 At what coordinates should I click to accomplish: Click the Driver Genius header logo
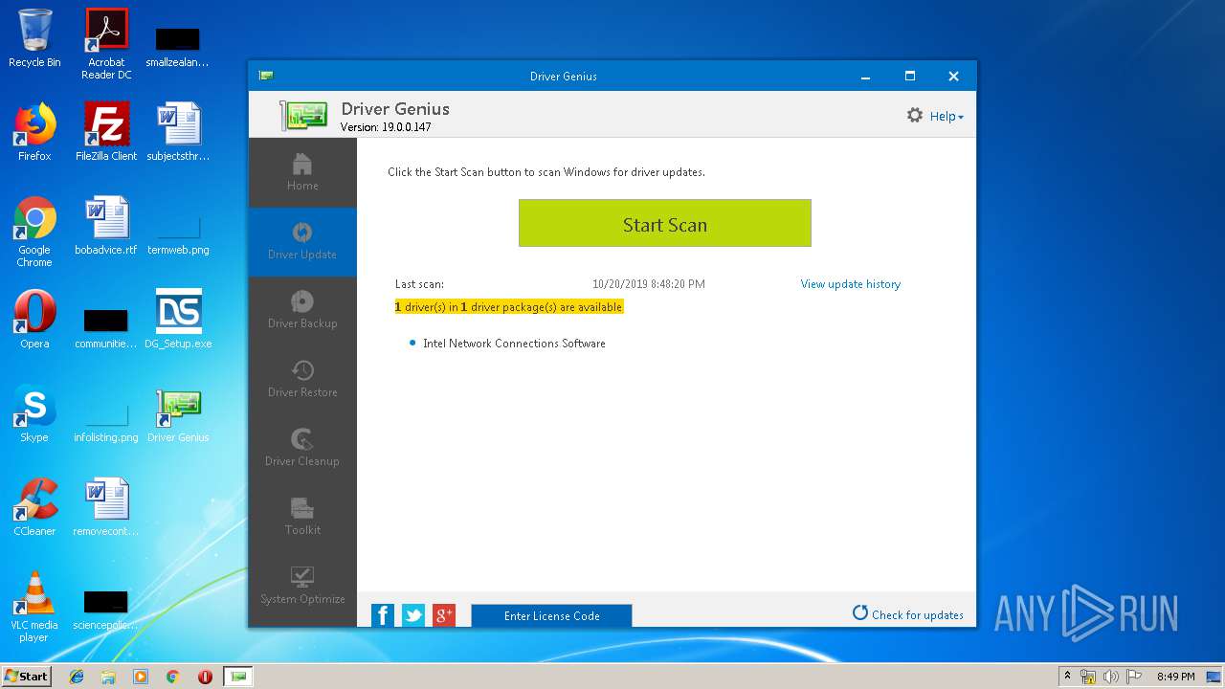[303, 115]
